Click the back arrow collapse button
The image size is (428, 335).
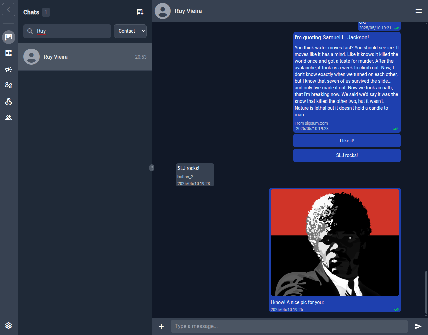(x=9, y=10)
